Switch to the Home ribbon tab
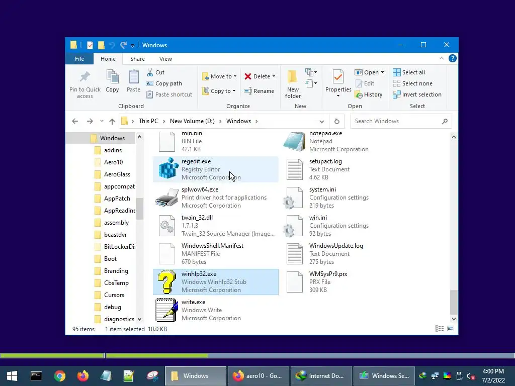This screenshot has height=386, width=515. [108, 59]
